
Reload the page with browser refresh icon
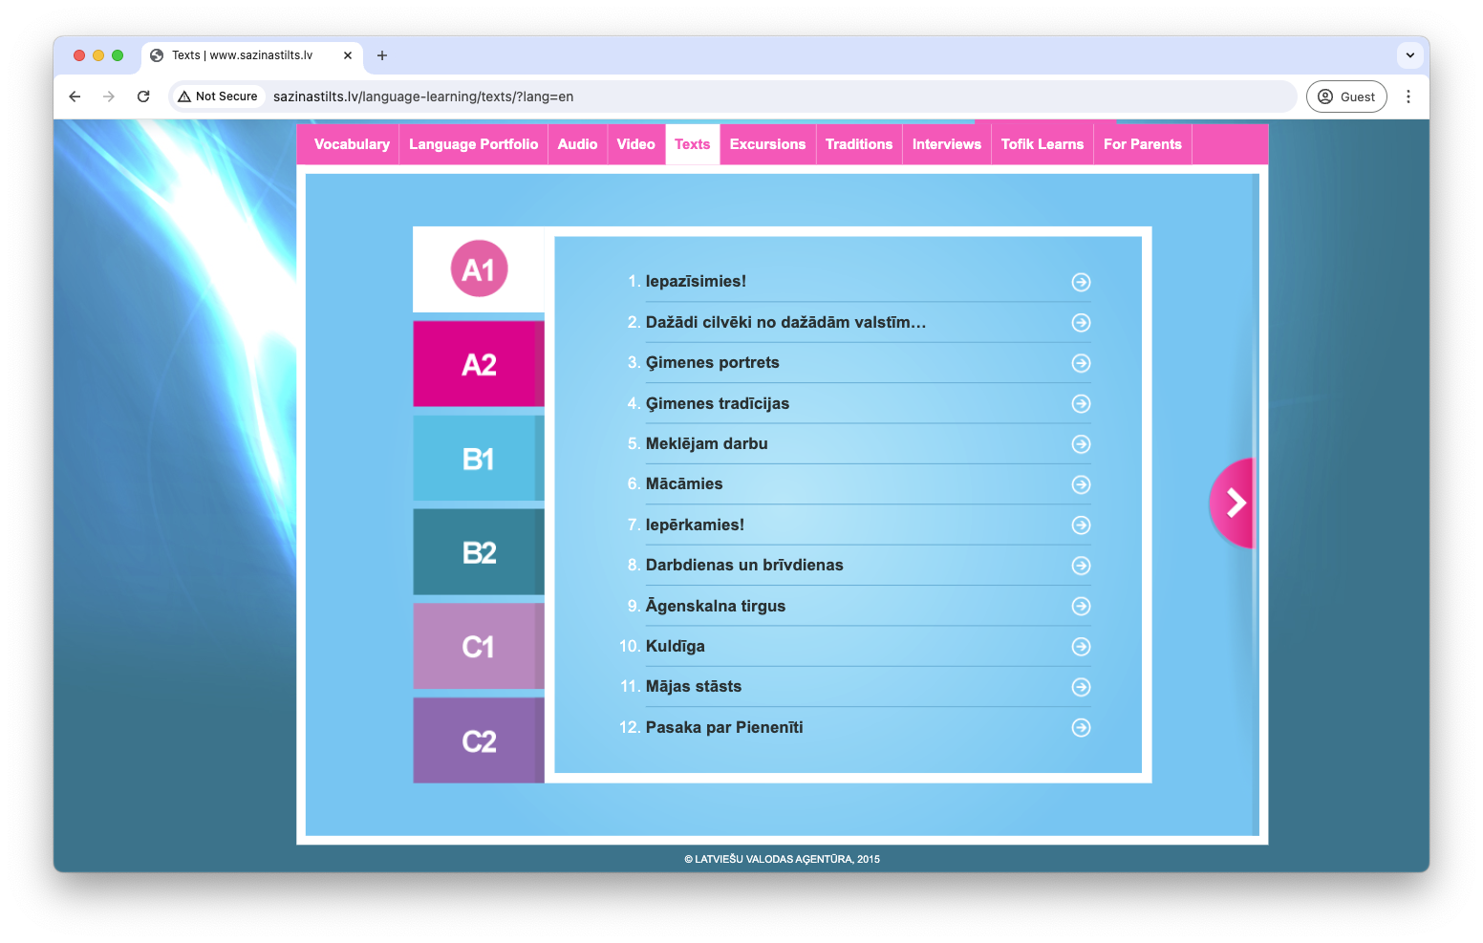pyautogui.click(x=143, y=96)
